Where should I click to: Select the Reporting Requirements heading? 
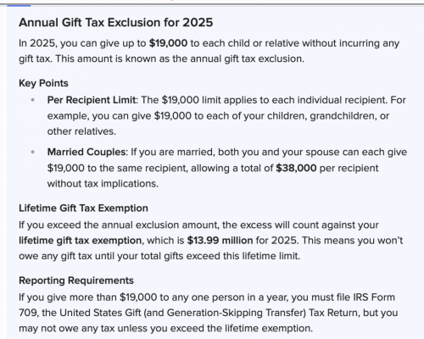click(x=76, y=281)
